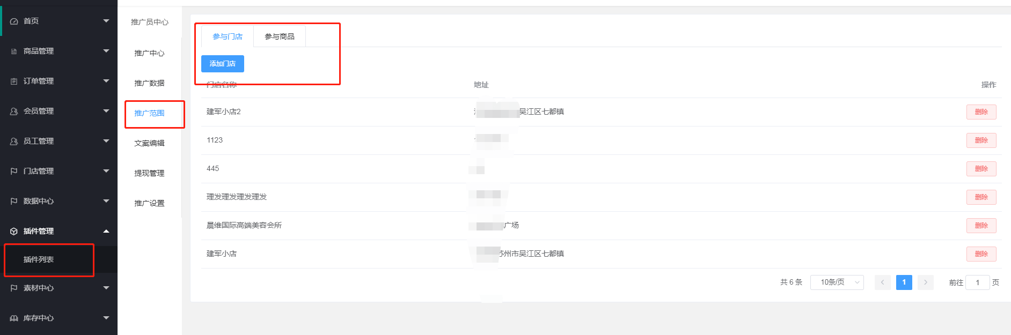Screen dimensions: 1011x335
Task: Expand the 数据中心 menu arrow
Action: point(106,201)
